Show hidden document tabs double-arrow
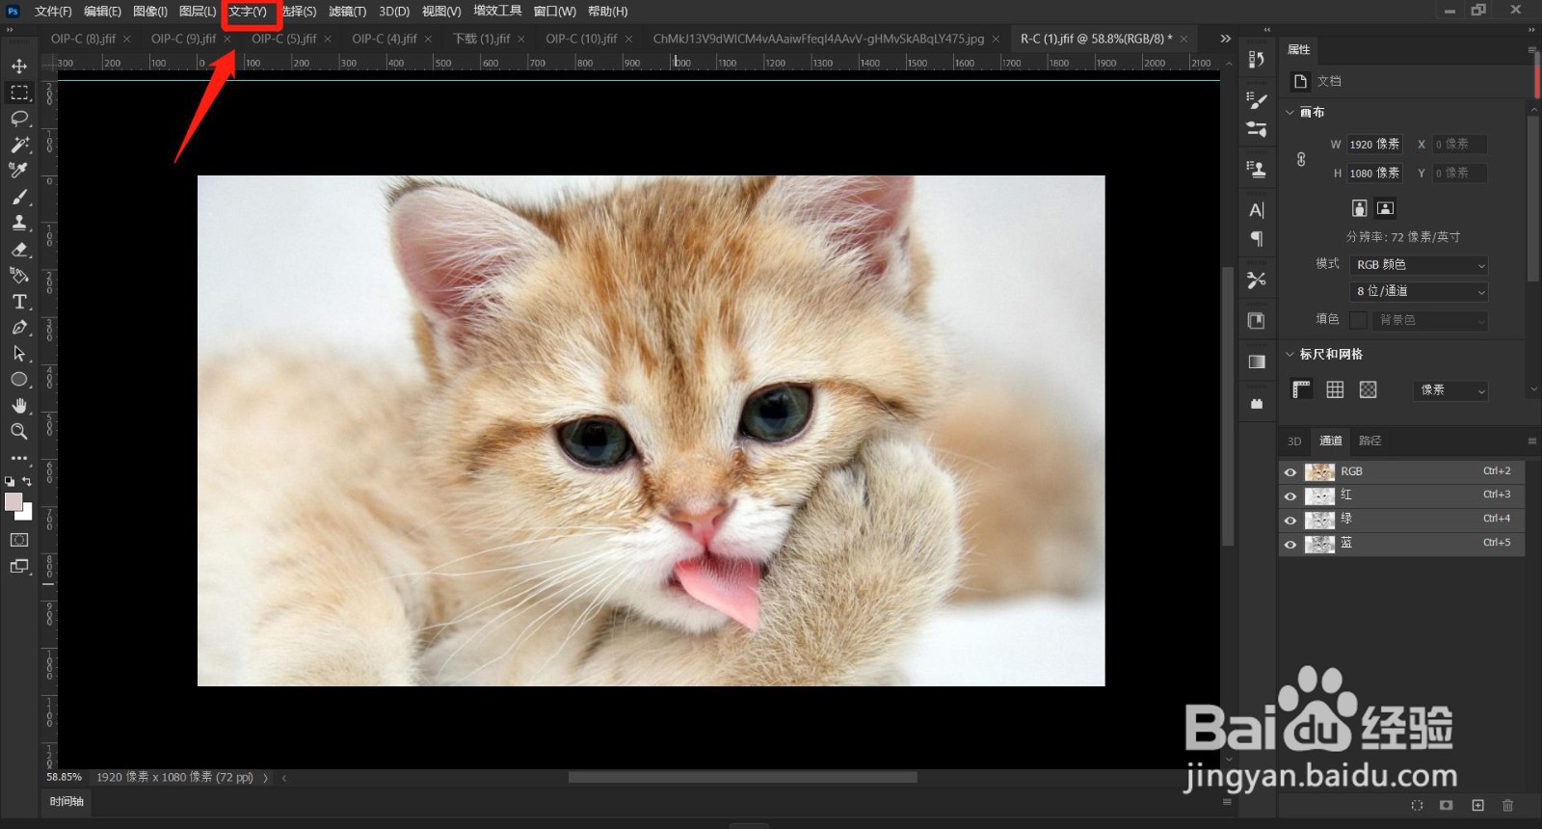1542x829 pixels. [x=1225, y=39]
